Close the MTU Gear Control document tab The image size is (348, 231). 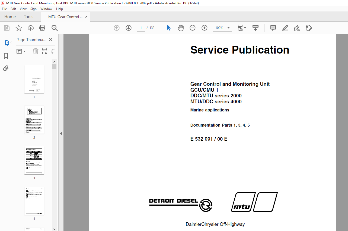click(x=87, y=17)
